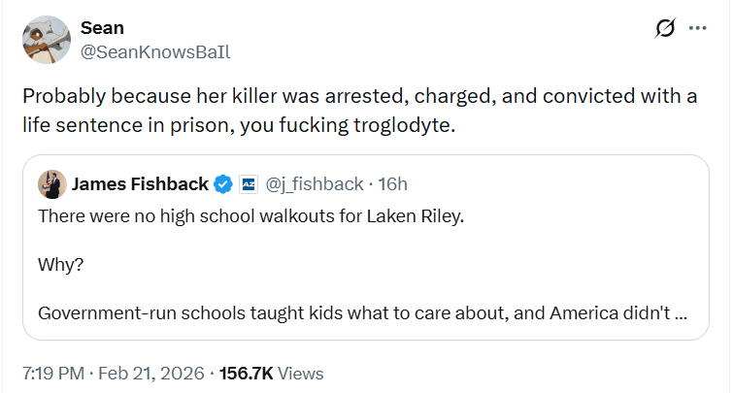Open the three-dot More options menu
This screenshot has height=393, width=733.
[697, 29]
